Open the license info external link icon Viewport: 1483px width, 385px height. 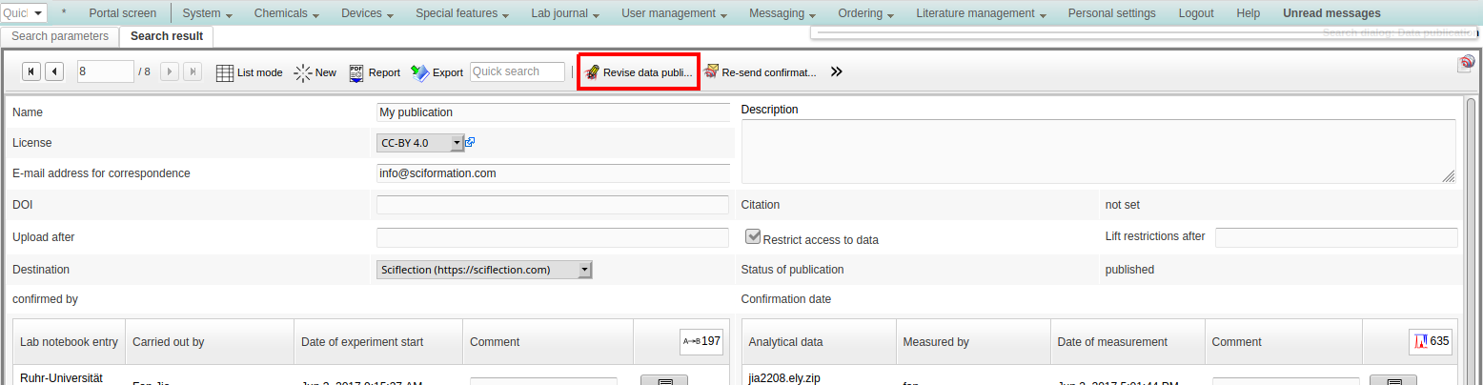(x=470, y=143)
